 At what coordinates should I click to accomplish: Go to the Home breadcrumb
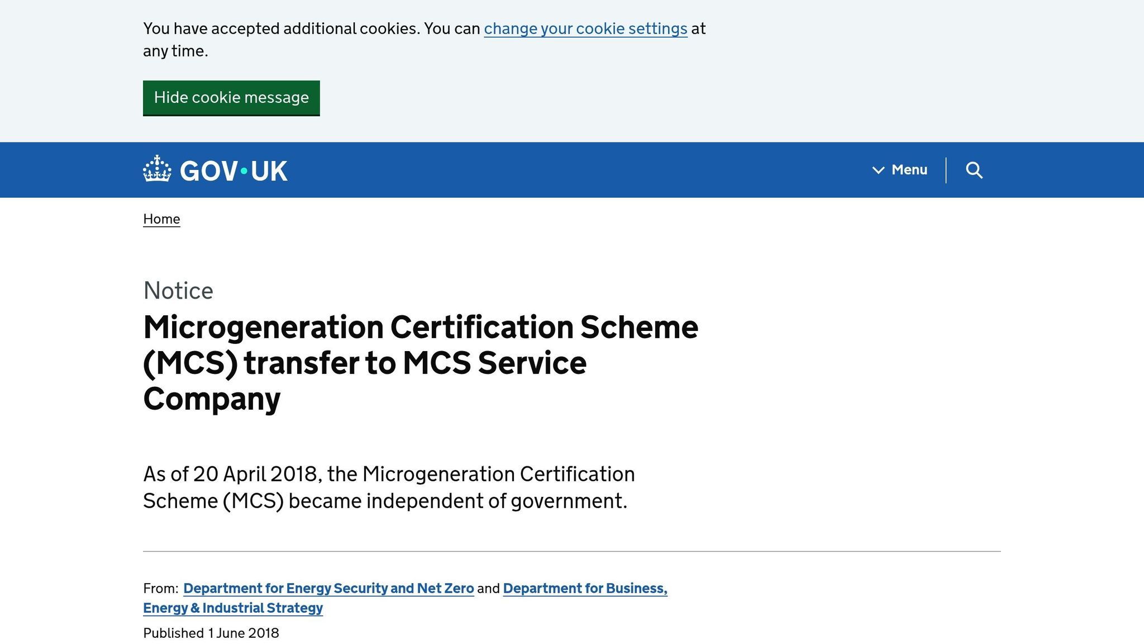click(161, 219)
